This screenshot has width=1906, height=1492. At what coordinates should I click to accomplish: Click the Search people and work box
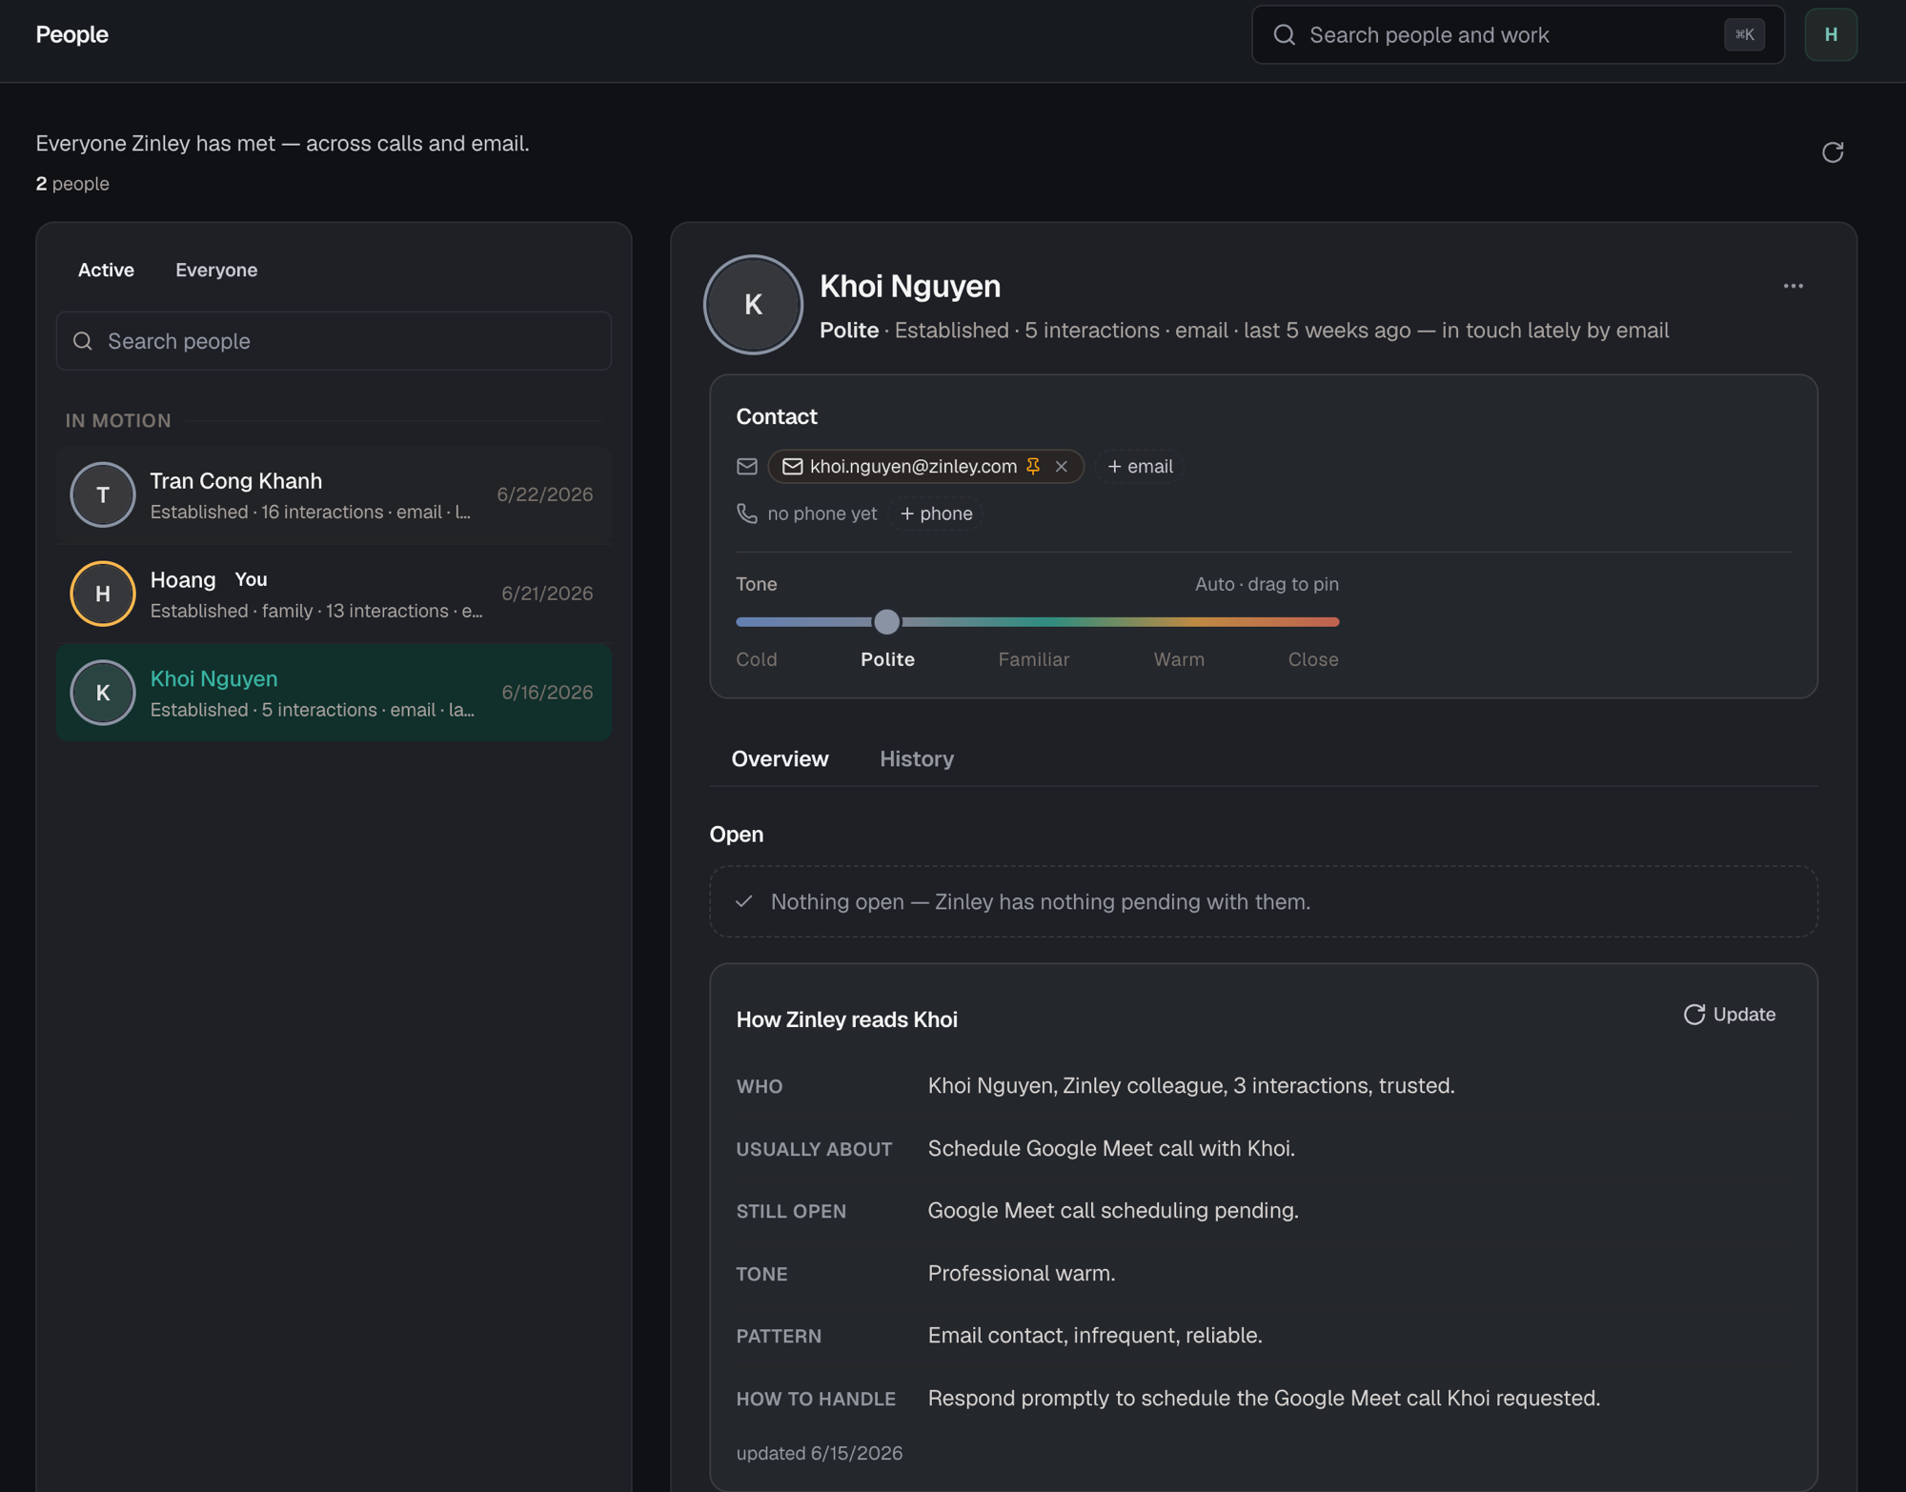coord(1517,35)
